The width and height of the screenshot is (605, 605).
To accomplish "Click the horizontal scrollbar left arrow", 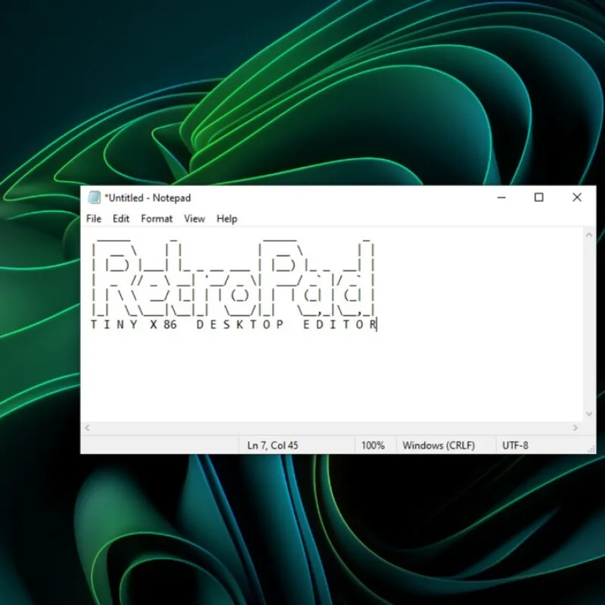I will 88,427.
